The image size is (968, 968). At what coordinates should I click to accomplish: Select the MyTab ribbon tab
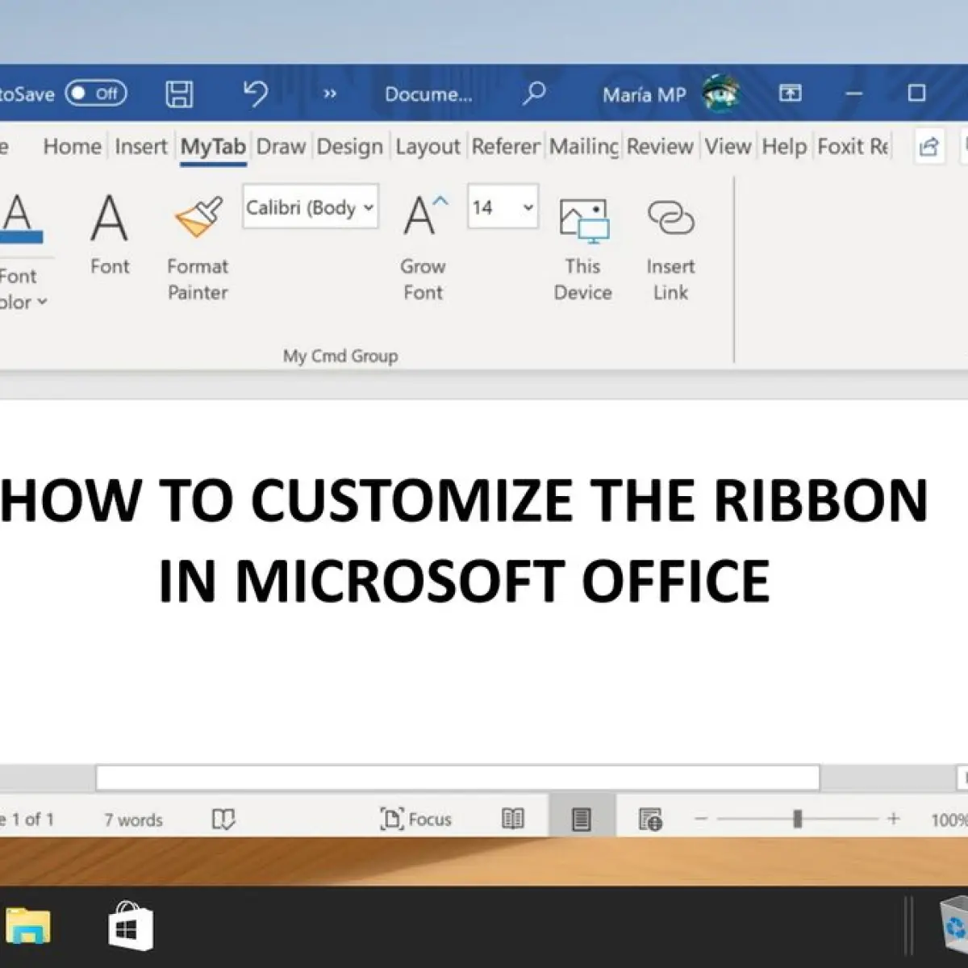(x=213, y=147)
